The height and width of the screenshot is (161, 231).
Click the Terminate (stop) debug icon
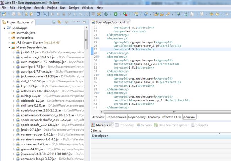[x=64, y=14]
